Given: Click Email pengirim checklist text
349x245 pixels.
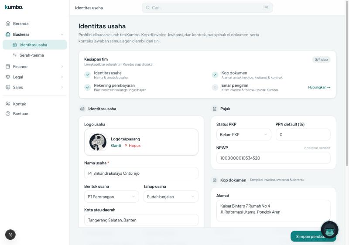Looking at the screenshot, I should pos(235,85).
